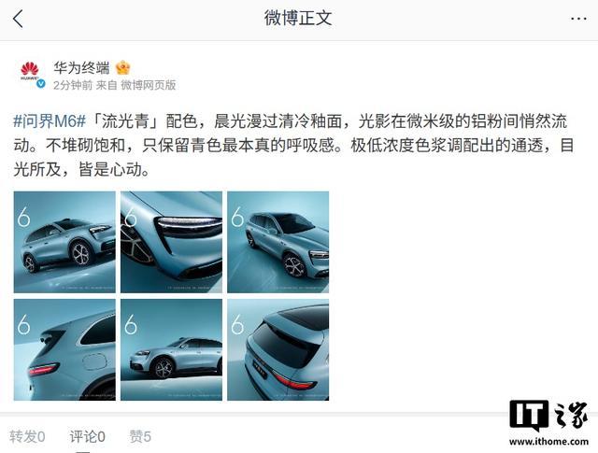Open third photo showing car from above
This screenshot has height=453, width=598.
(278, 242)
